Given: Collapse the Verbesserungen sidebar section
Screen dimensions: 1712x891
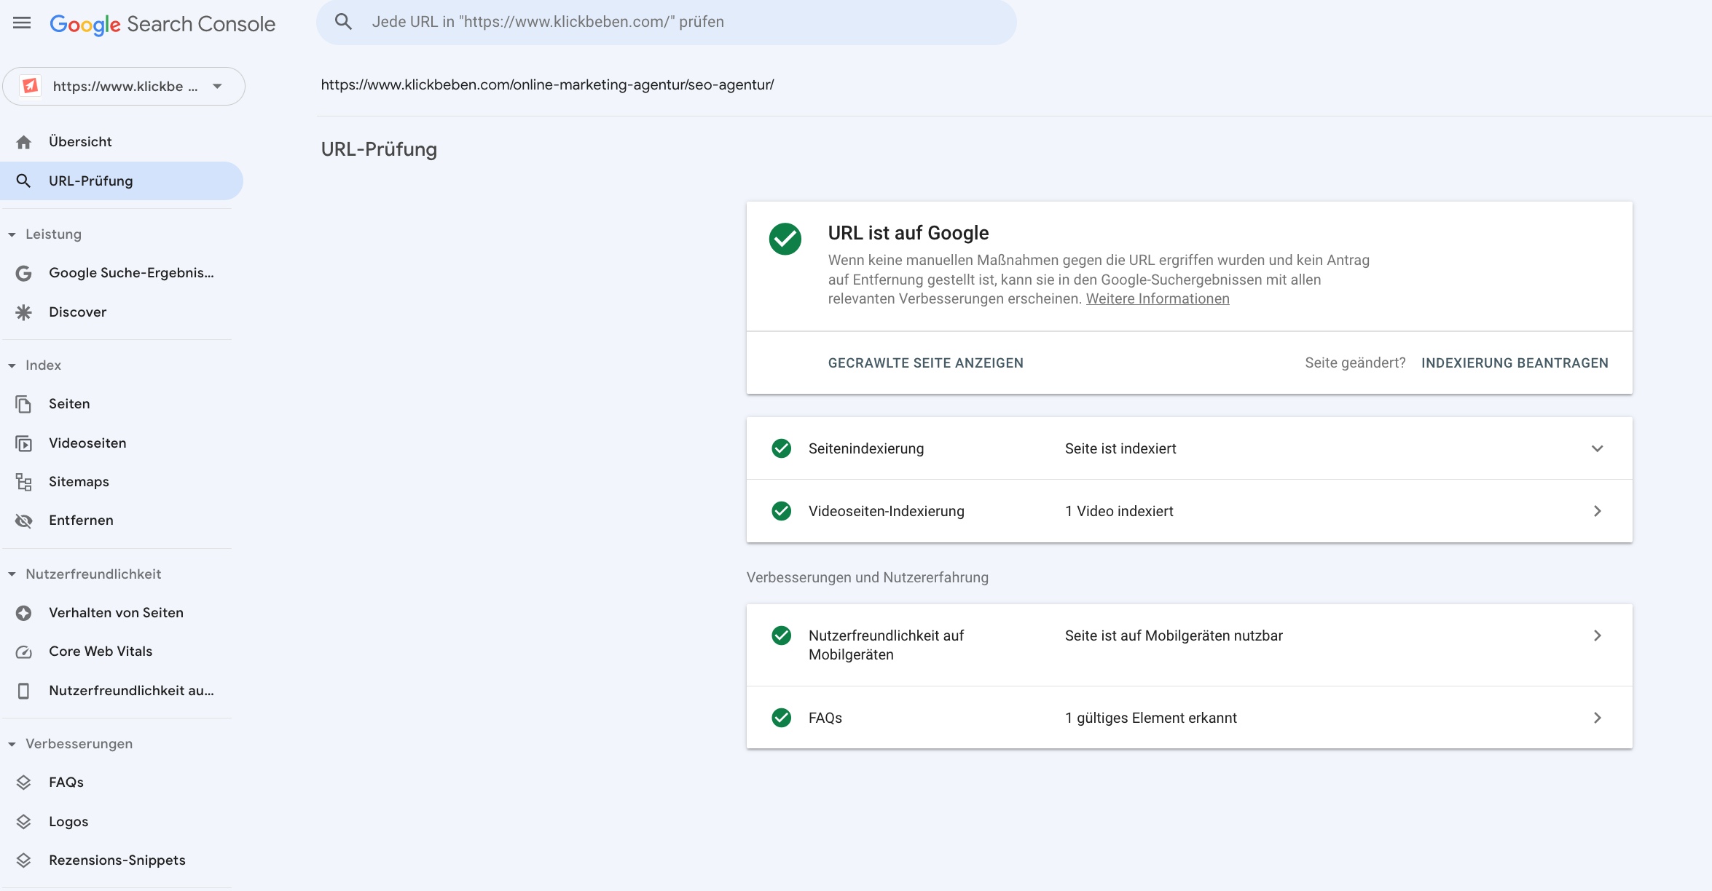Looking at the screenshot, I should pyautogui.click(x=12, y=744).
